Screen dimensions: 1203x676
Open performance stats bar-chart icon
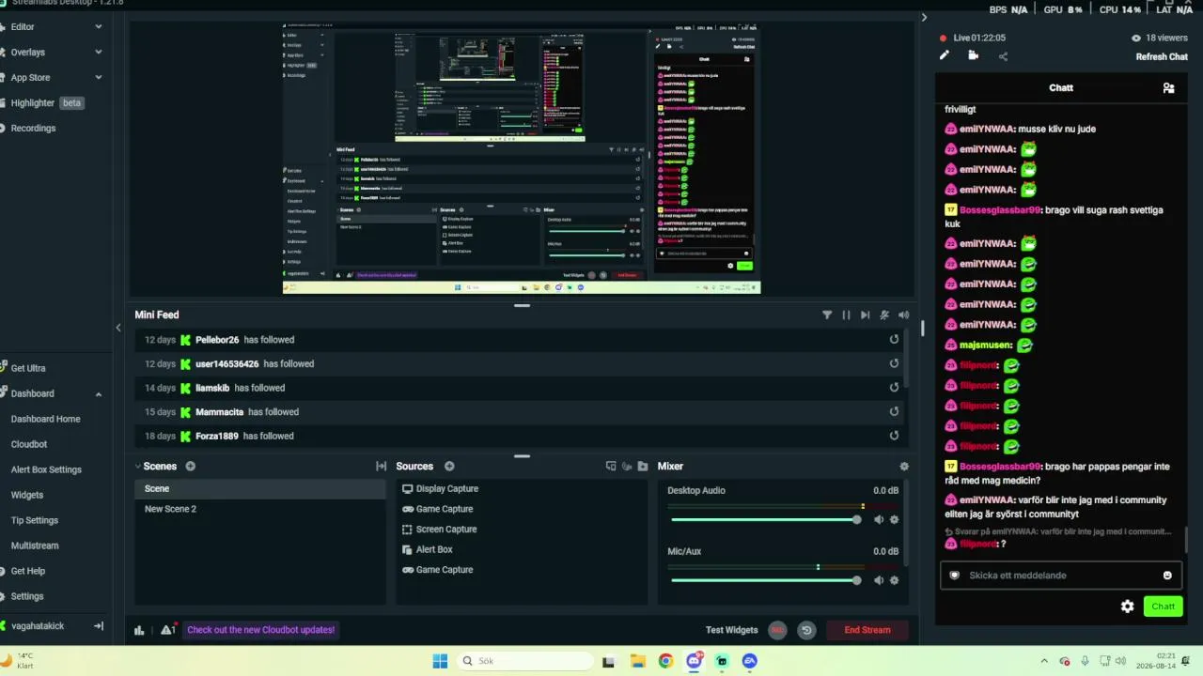(x=139, y=630)
